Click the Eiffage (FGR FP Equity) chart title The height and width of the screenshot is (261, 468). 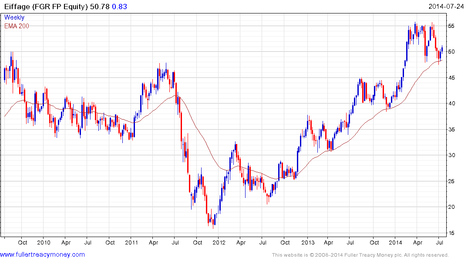[x=46, y=7]
